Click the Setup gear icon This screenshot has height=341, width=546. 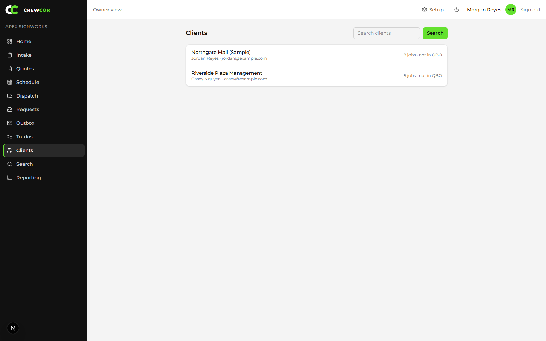coord(425,10)
